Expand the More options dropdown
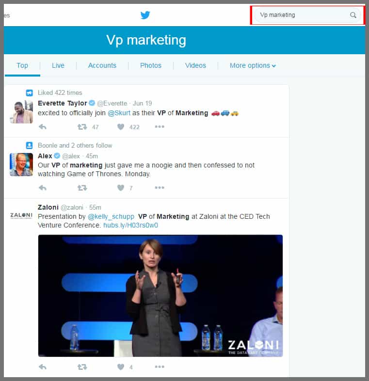Screen dimensions: 369x381 (x=253, y=65)
